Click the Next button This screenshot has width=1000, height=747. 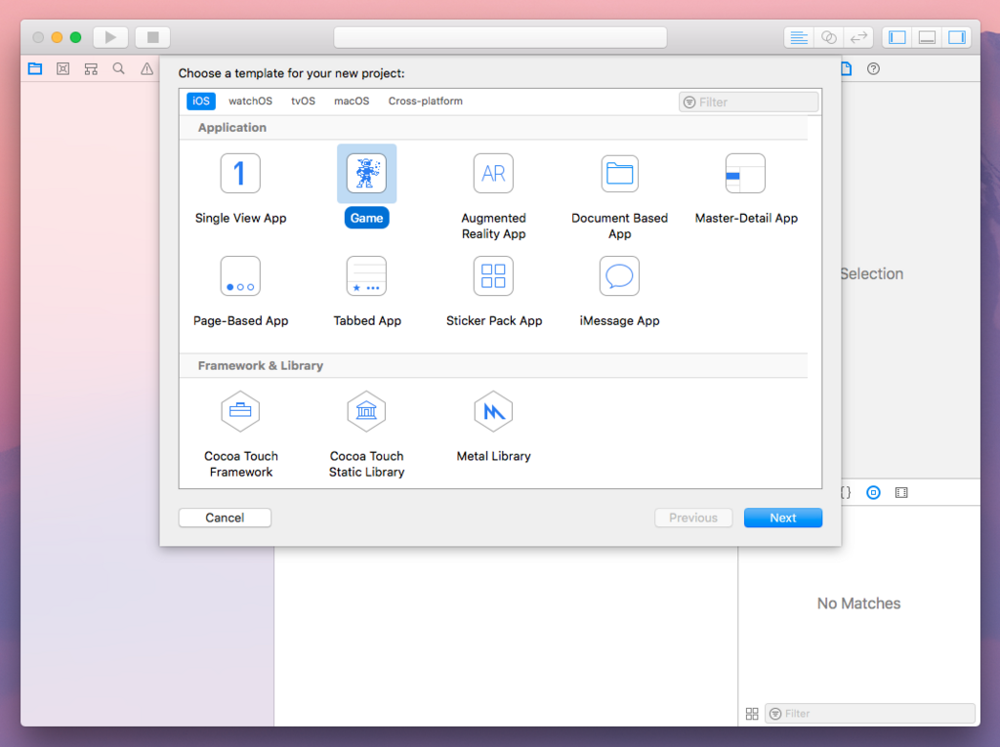[782, 518]
